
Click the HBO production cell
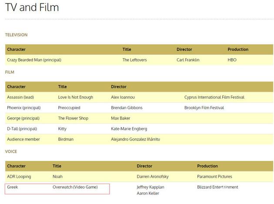[x=232, y=60]
